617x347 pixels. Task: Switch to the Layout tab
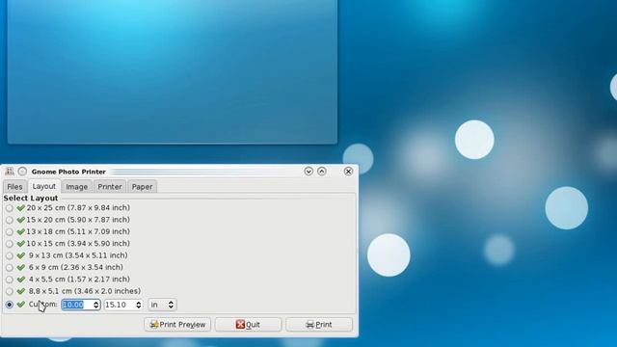coord(43,186)
